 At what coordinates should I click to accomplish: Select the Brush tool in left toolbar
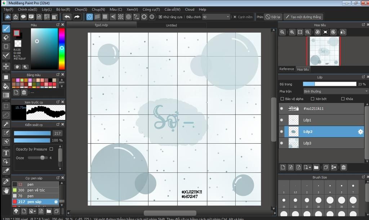coord(6,29)
